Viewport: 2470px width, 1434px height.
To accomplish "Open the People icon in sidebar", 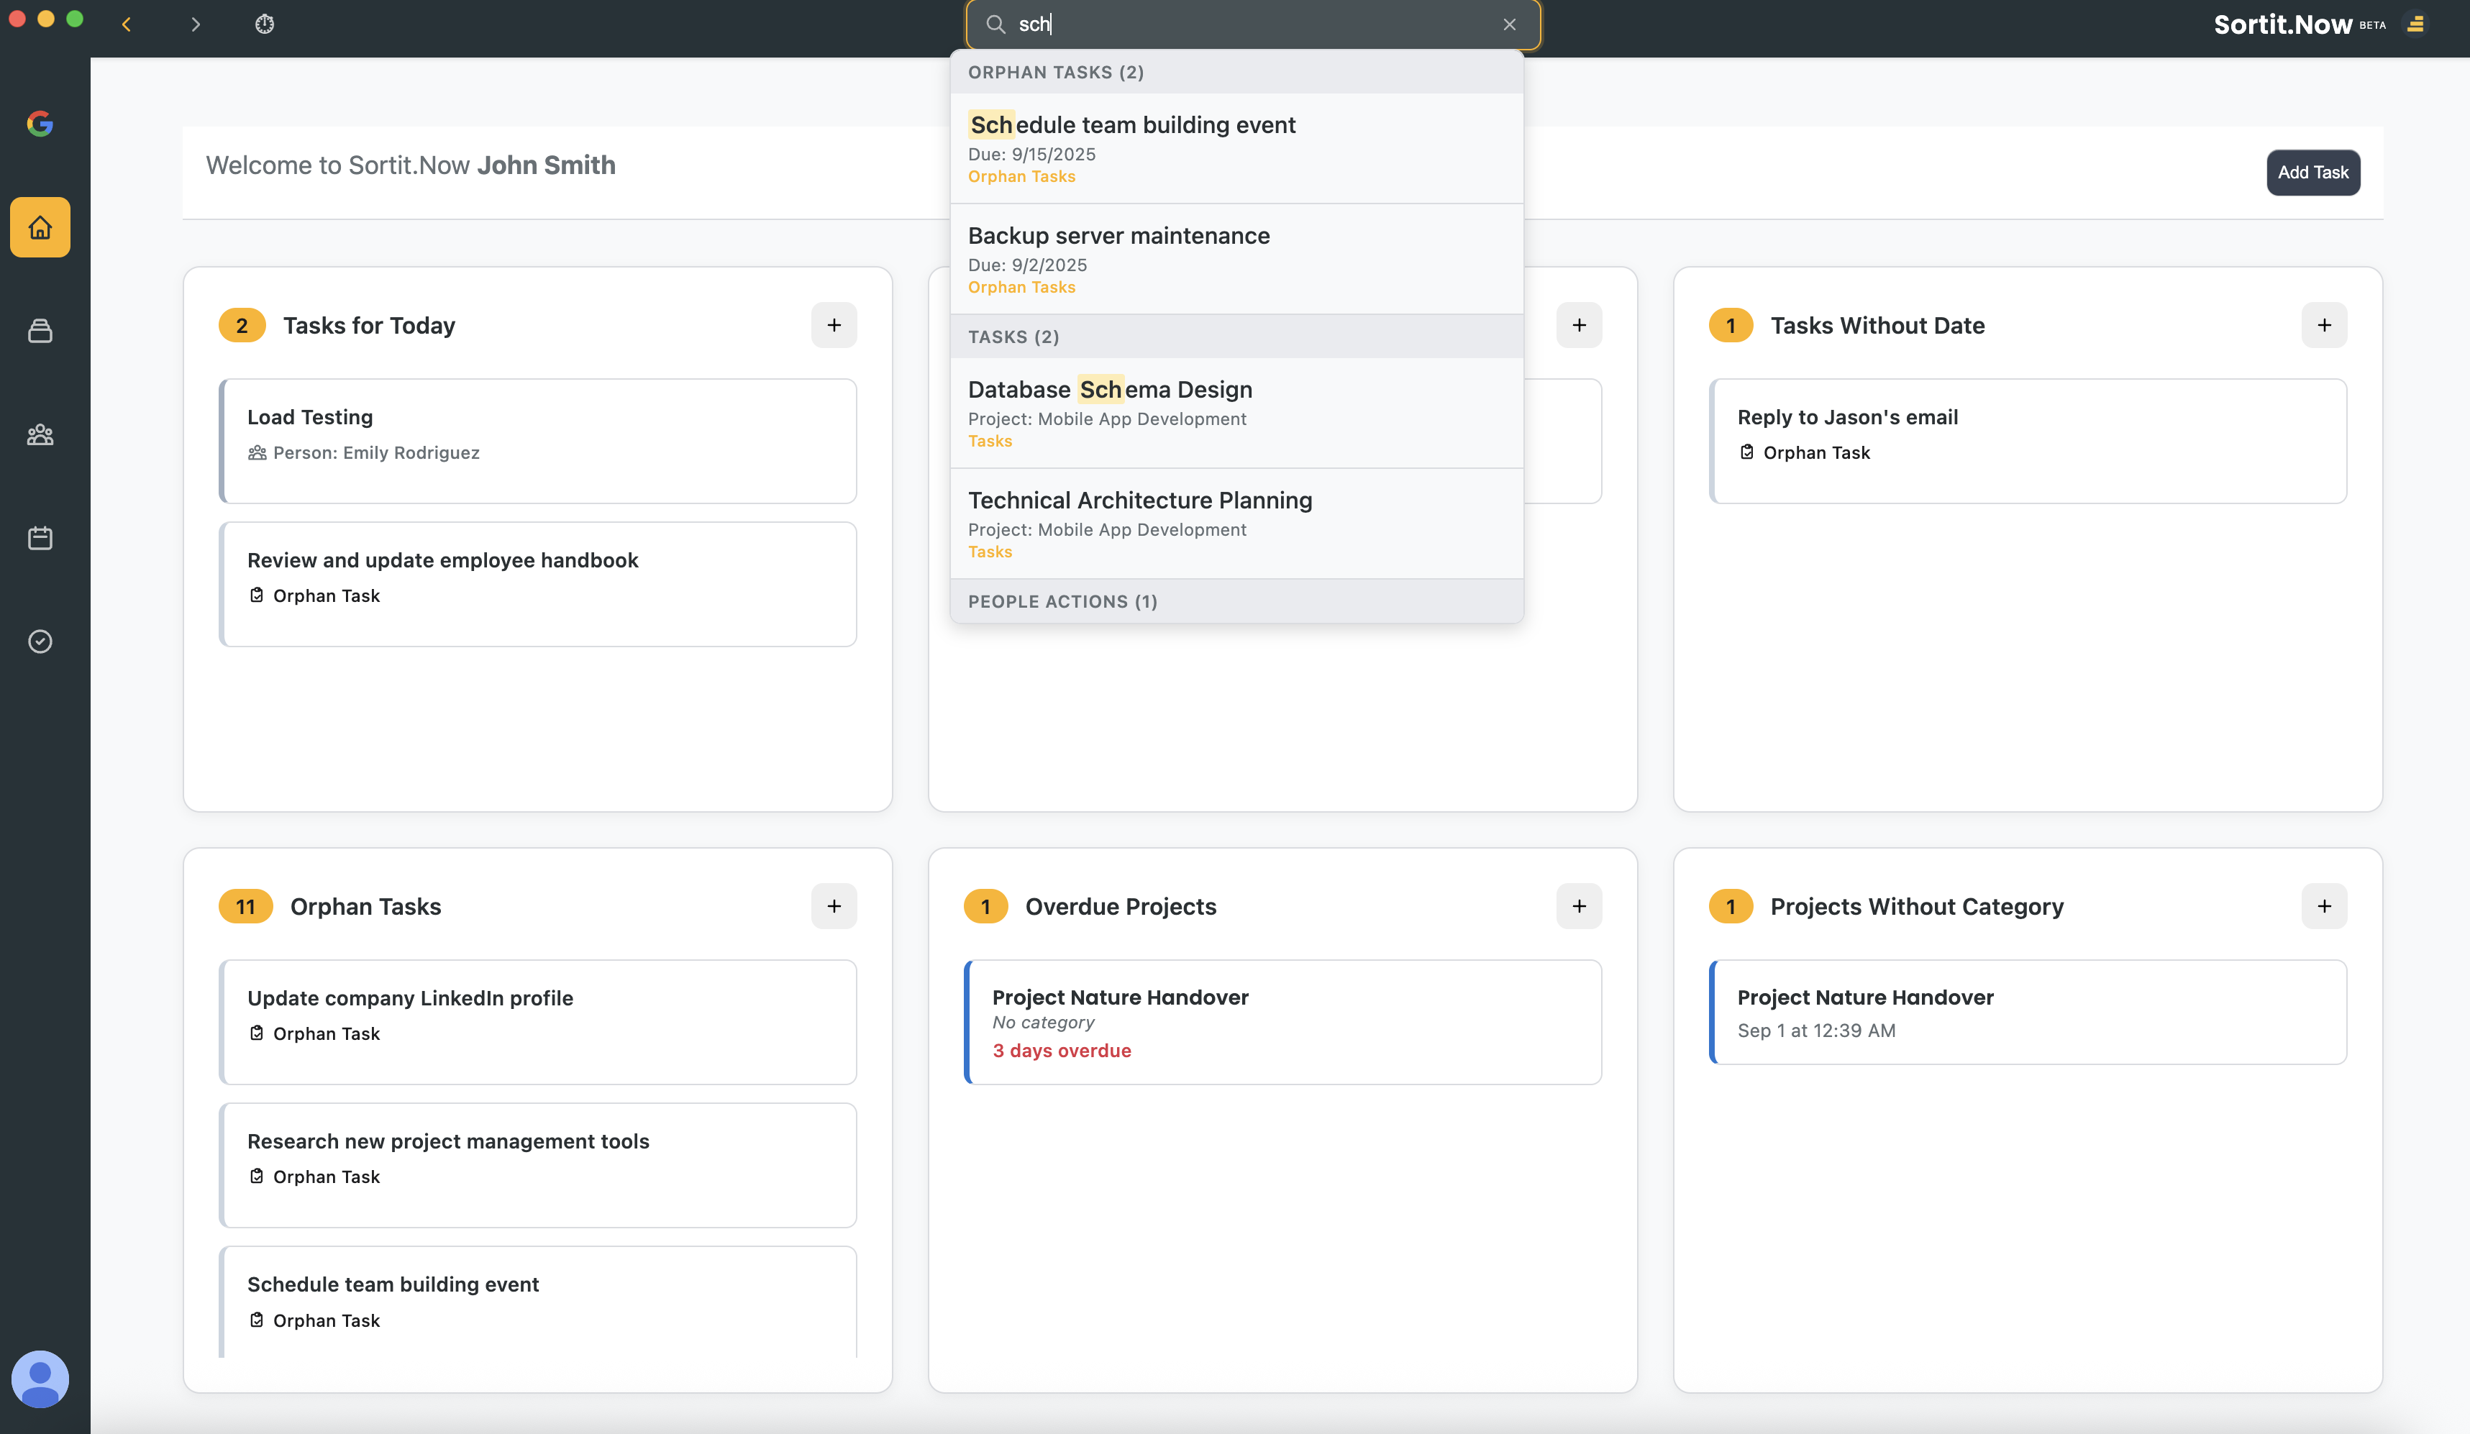I will pyautogui.click(x=40, y=434).
